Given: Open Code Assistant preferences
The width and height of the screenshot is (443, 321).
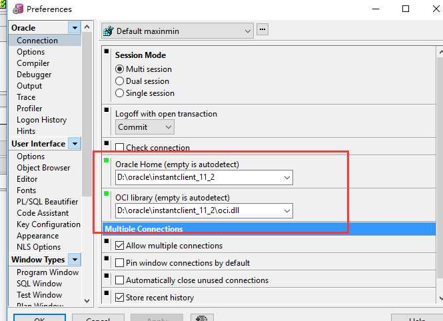Looking at the screenshot, I should point(43,213).
